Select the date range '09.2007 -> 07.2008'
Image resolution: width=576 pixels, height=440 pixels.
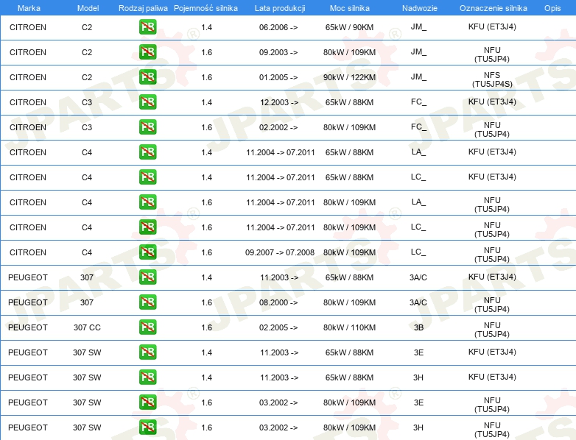280,252
